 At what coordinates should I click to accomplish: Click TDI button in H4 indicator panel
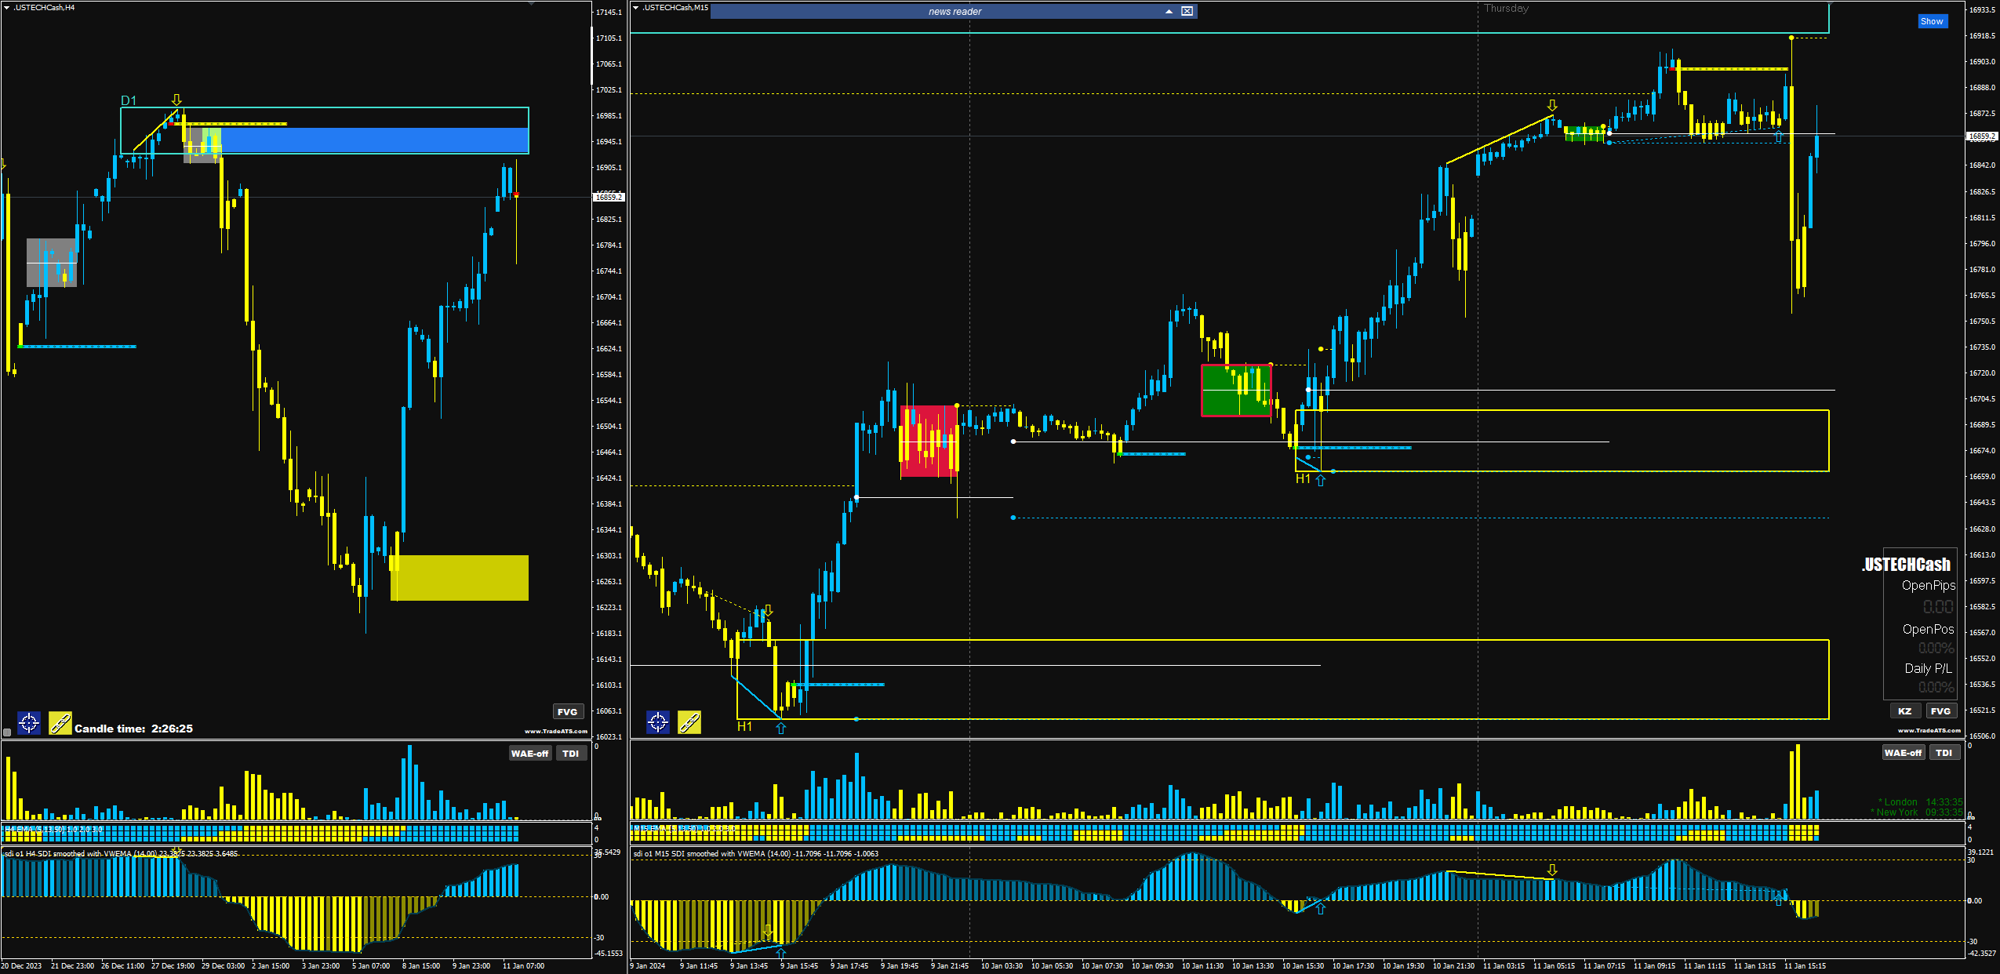(x=571, y=754)
